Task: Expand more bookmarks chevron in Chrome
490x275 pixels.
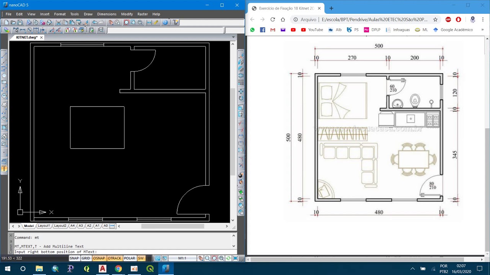Action: (482, 30)
